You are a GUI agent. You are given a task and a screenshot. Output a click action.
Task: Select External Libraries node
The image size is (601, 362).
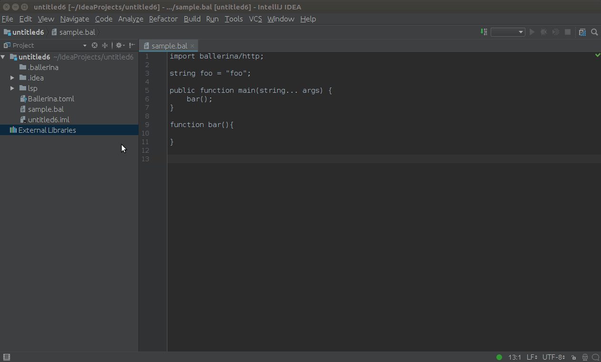(69, 130)
